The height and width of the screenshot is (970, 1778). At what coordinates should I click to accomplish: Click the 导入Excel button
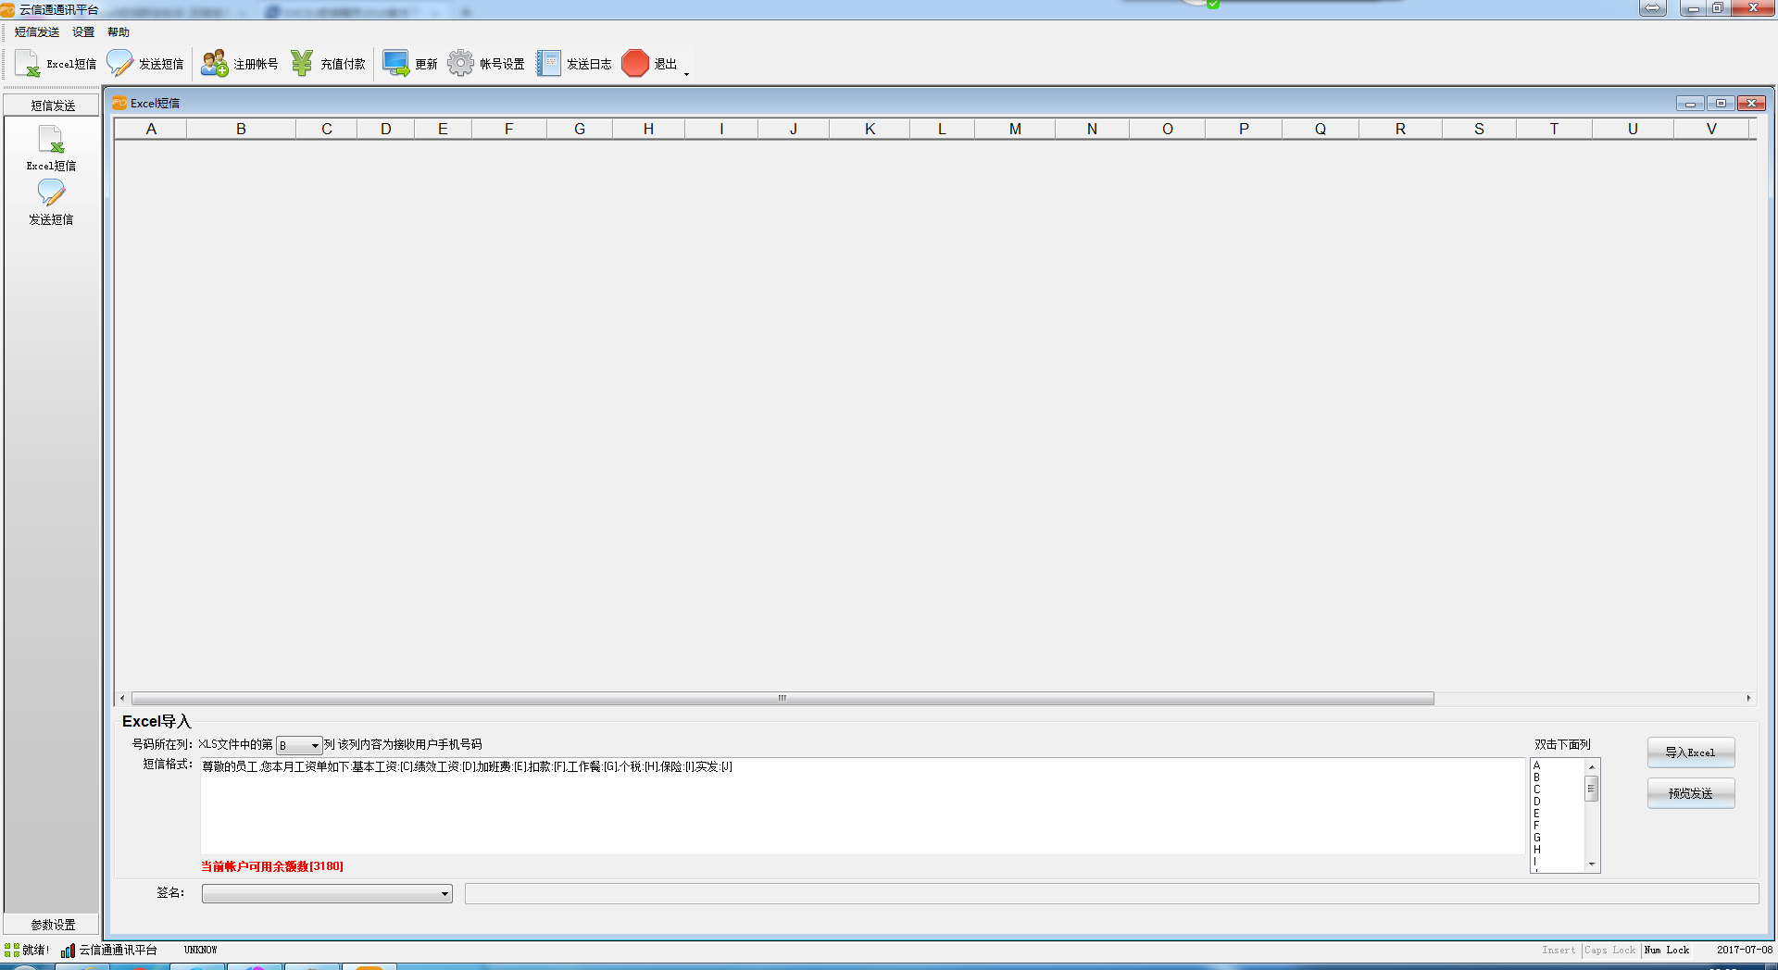point(1690,752)
